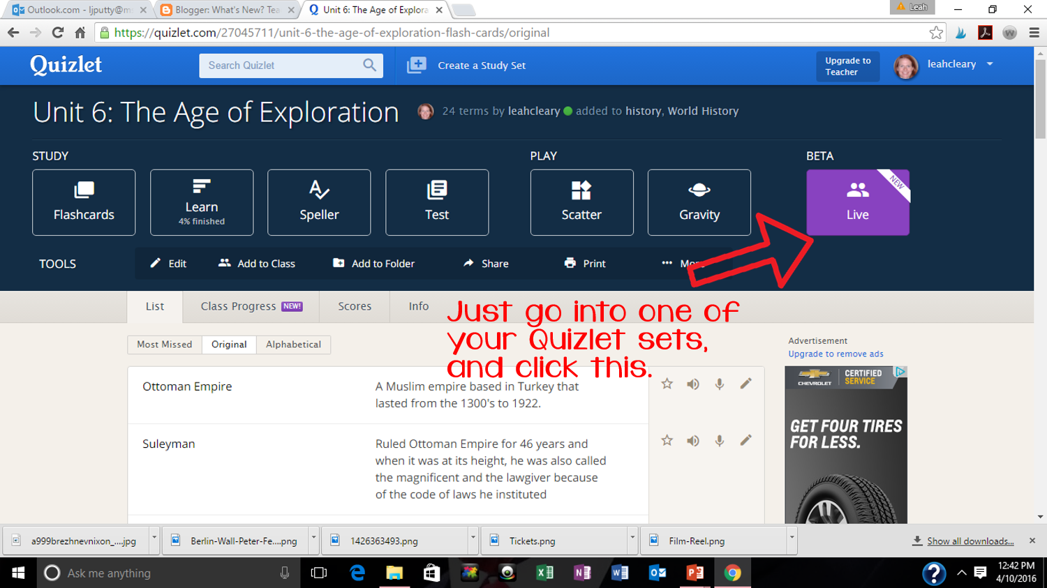This screenshot has height=588, width=1047.
Task: Edit the Suleyman term with pencil
Action: pyautogui.click(x=746, y=441)
